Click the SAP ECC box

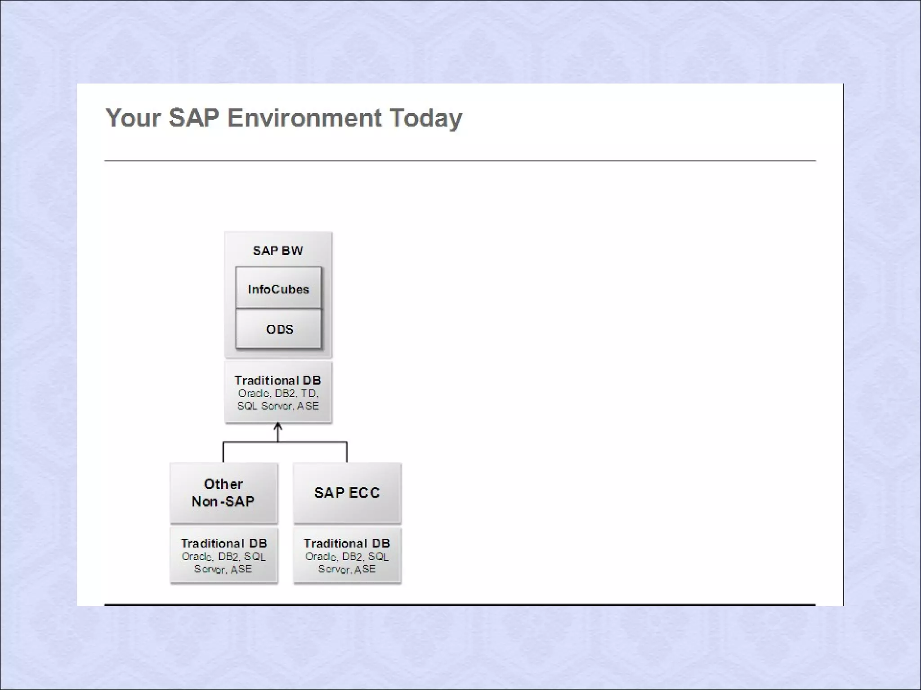[x=347, y=493]
